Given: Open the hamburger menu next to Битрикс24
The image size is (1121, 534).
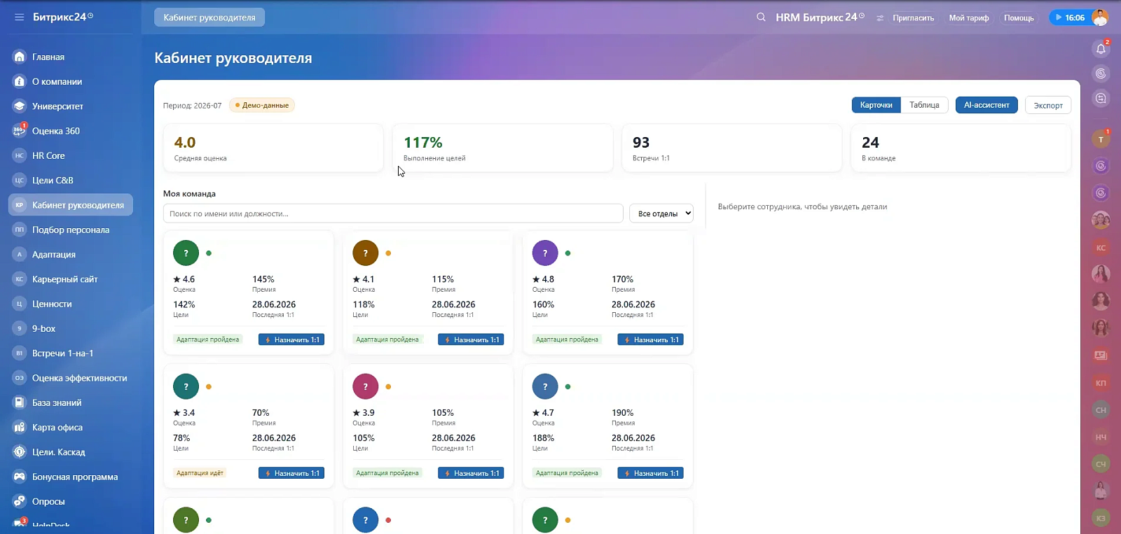Looking at the screenshot, I should click(x=19, y=17).
